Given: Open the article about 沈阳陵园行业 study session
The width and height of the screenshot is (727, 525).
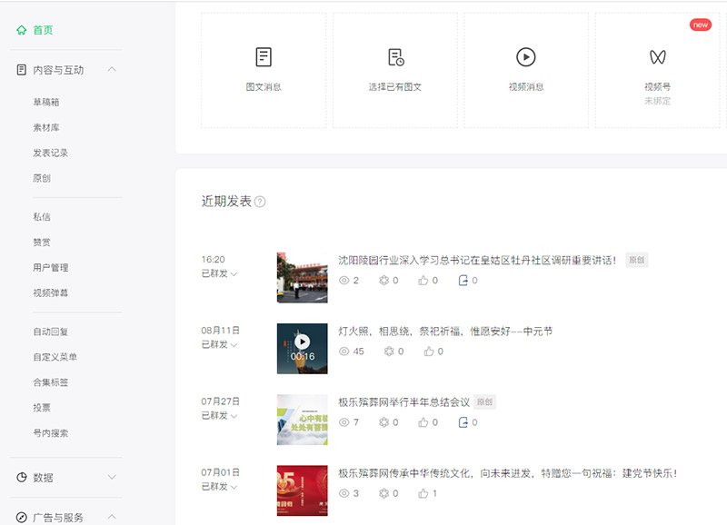Looking at the screenshot, I should click(x=473, y=256).
